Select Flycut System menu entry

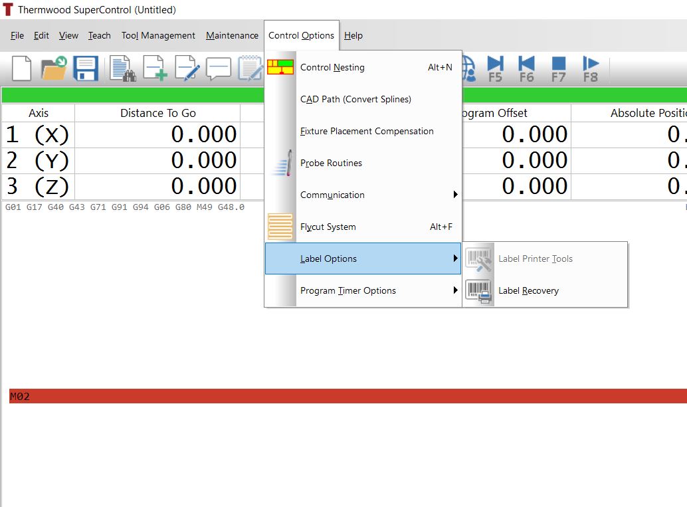363,227
